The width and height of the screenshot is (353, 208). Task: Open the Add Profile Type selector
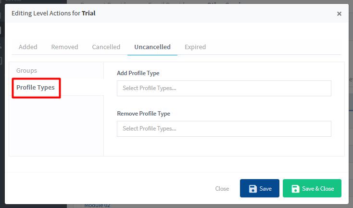coord(224,88)
